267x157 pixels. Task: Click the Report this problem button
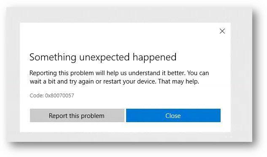[x=77, y=115]
